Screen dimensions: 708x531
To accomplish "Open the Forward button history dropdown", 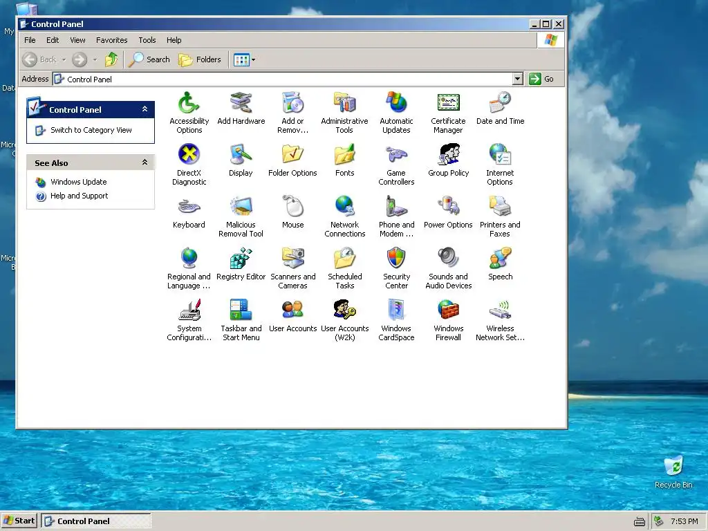I will coord(95,59).
